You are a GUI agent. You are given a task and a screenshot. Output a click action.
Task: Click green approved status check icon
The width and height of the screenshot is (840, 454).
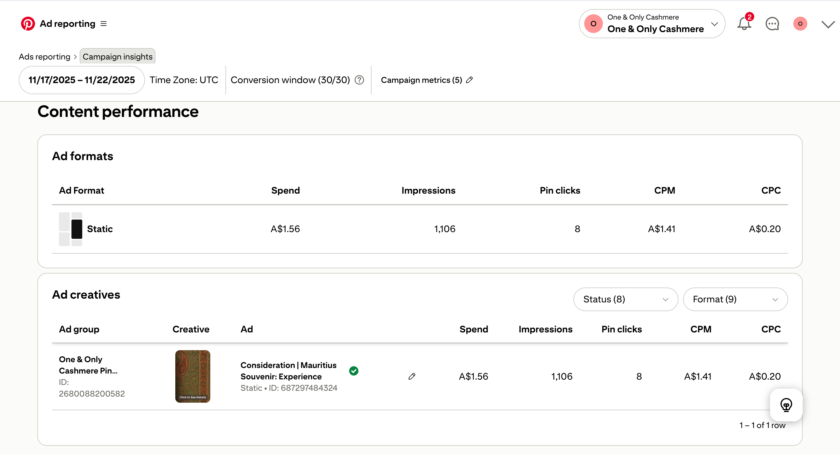coord(353,371)
